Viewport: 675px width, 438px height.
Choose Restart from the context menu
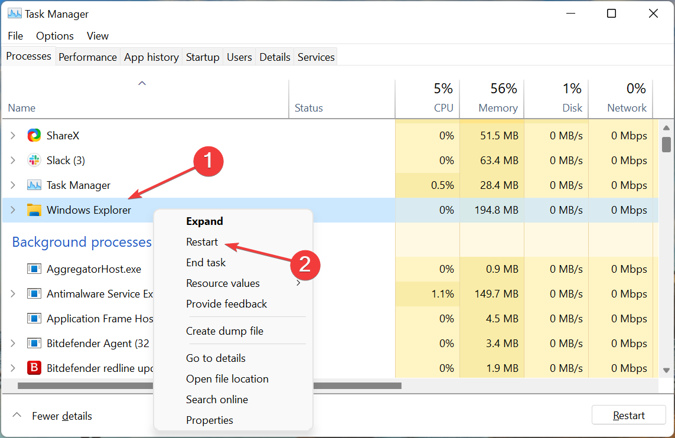[202, 242]
